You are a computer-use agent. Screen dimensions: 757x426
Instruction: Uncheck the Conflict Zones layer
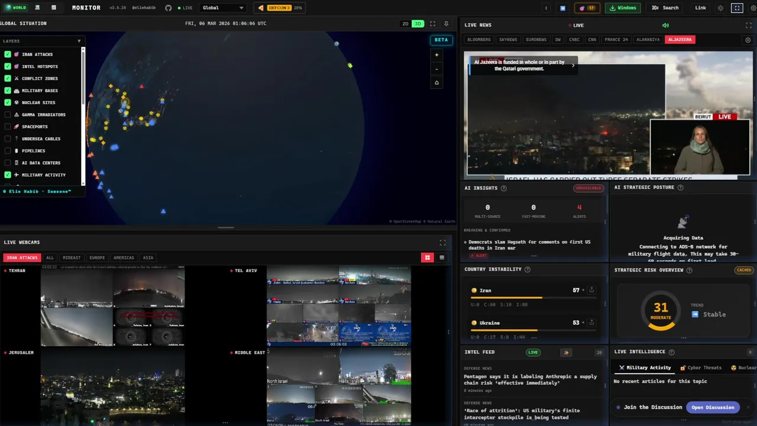(x=8, y=78)
